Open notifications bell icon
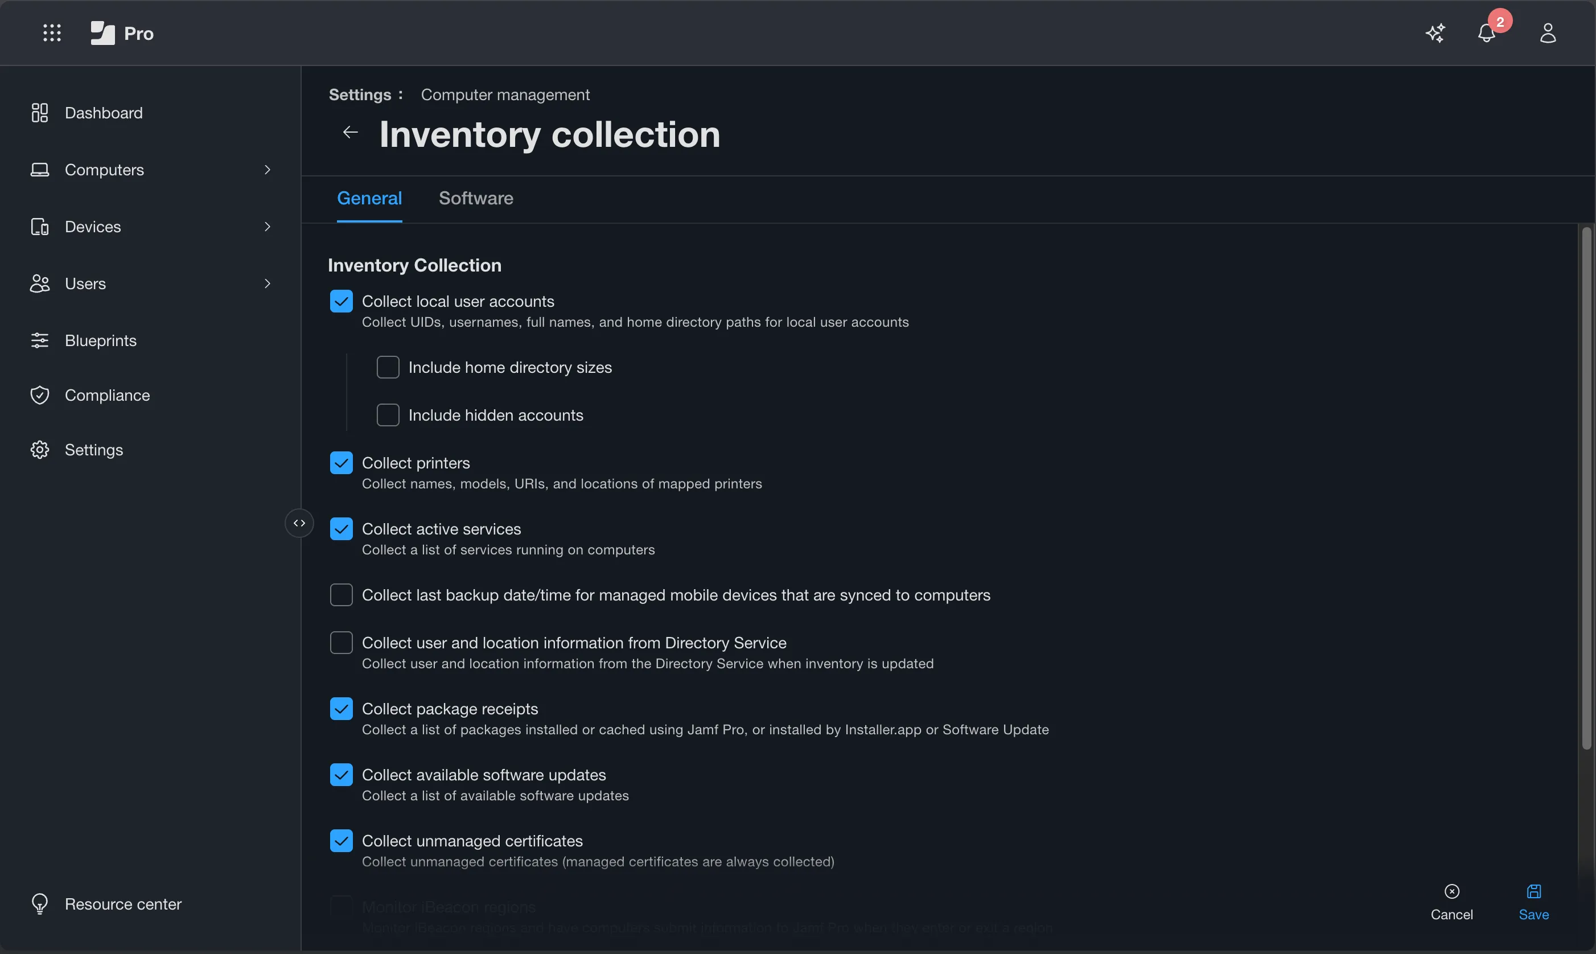 [1486, 34]
